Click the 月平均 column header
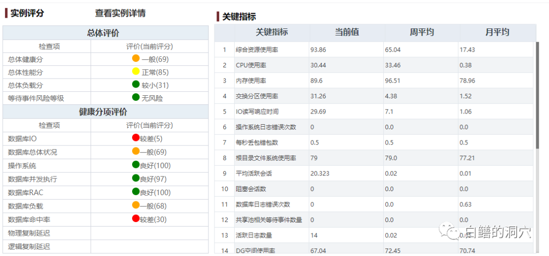The height and width of the screenshot is (256, 549). [497, 32]
